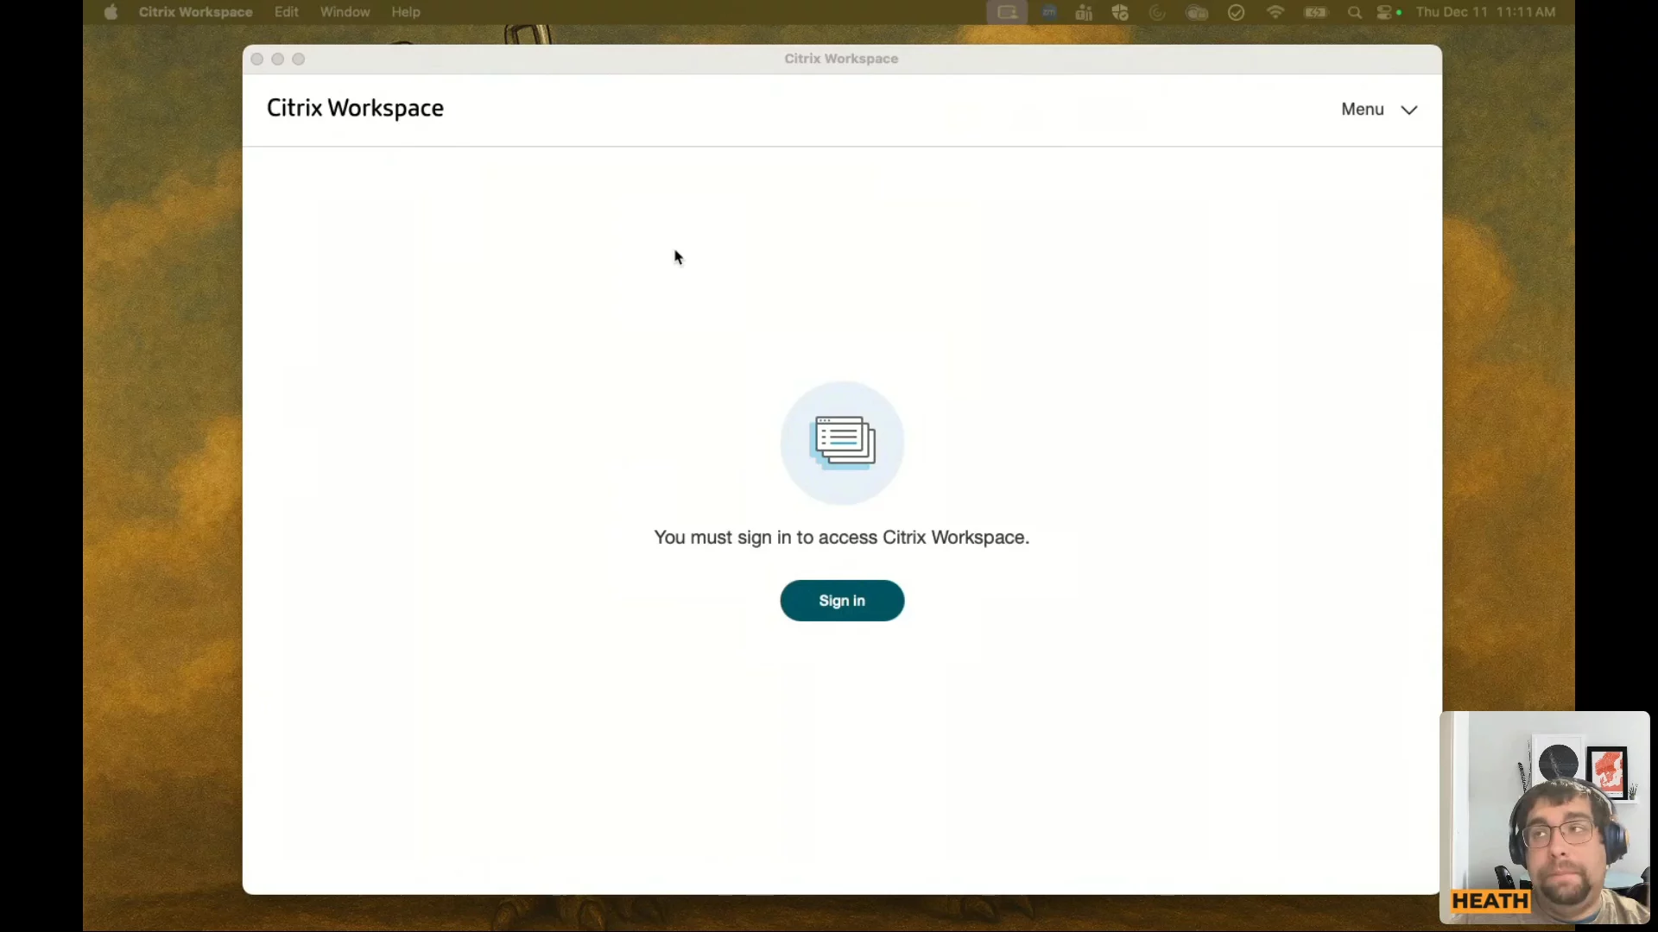Open the Window menu
The width and height of the screenshot is (1658, 932).
point(345,12)
